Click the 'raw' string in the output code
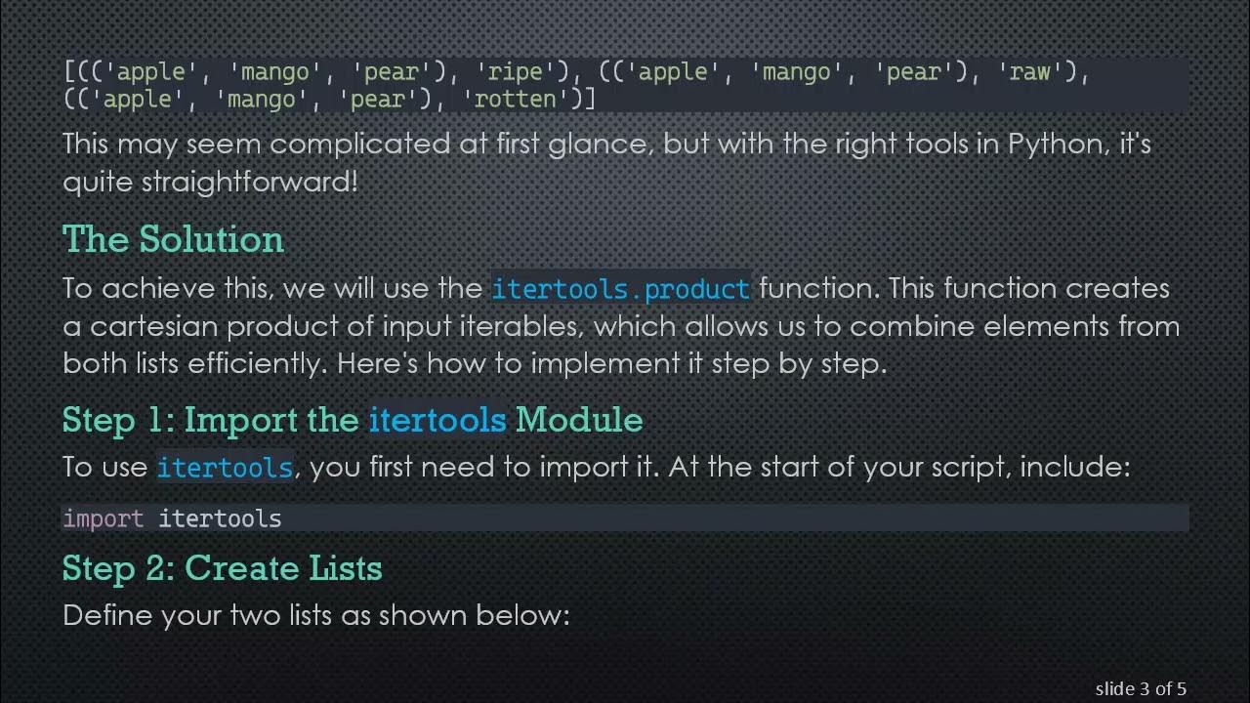 click(x=1029, y=72)
